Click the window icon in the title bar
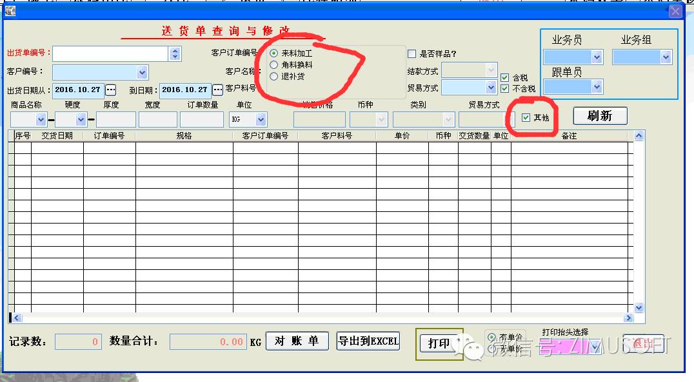The height and width of the screenshot is (382, 694). (x=10, y=11)
